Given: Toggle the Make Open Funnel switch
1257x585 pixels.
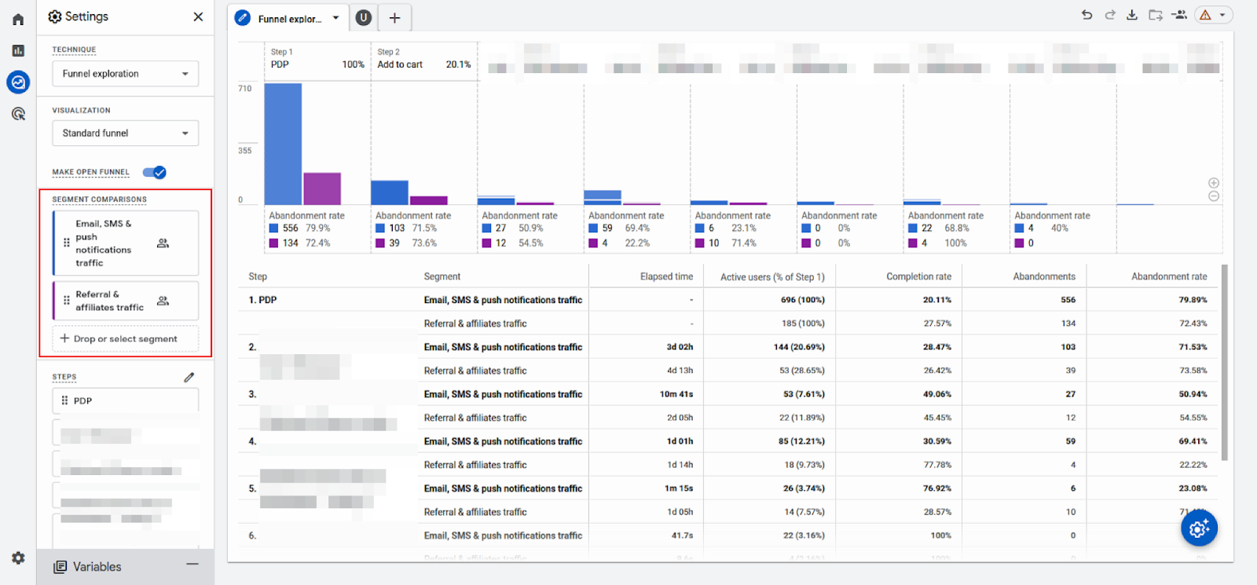Looking at the screenshot, I should click(155, 172).
